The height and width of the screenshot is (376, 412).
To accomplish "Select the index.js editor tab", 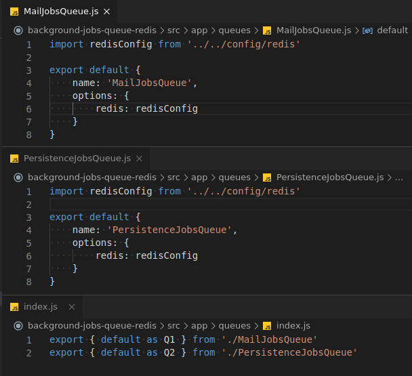I will click(x=42, y=307).
